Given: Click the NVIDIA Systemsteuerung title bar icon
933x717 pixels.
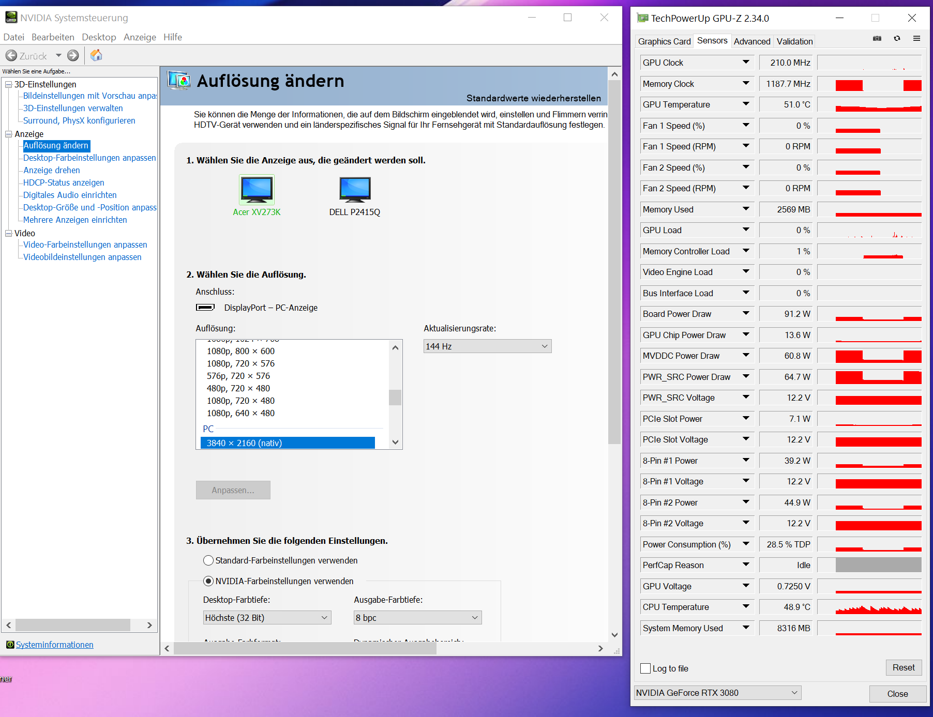Looking at the screenshot, I should pos(11,18).
